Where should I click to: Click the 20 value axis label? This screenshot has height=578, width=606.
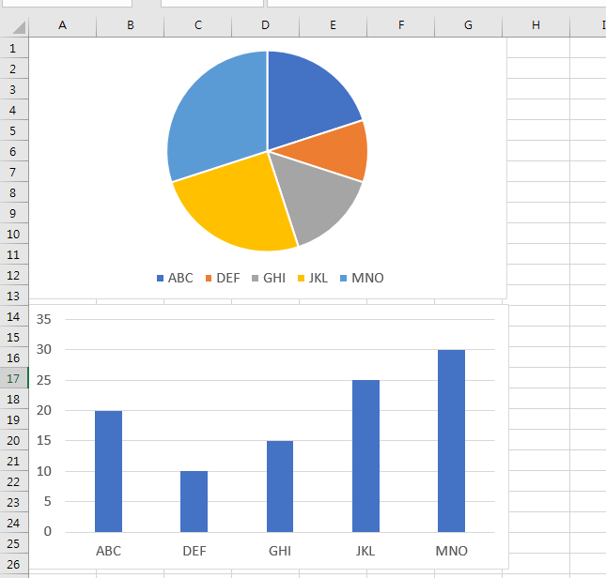click(x=43, y=411)
